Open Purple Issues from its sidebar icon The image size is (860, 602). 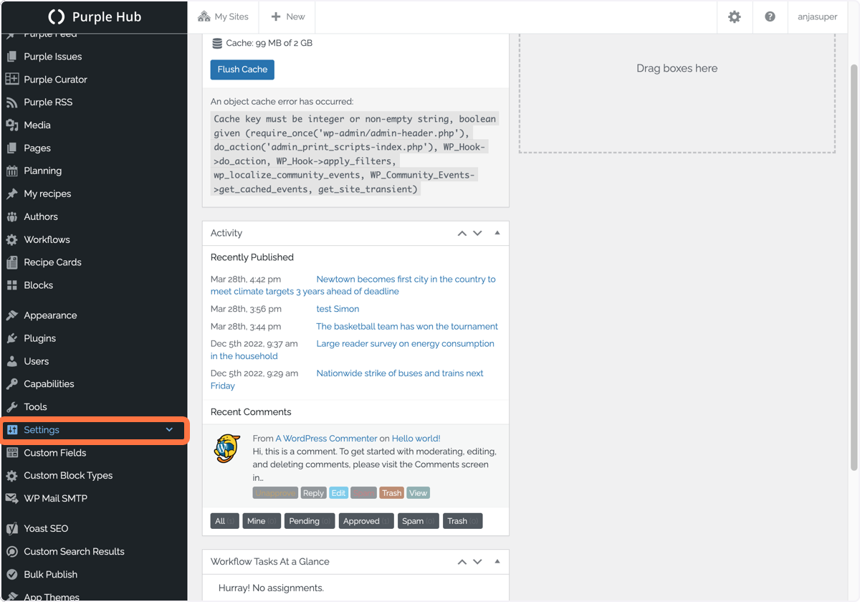[x=11, y=57]
